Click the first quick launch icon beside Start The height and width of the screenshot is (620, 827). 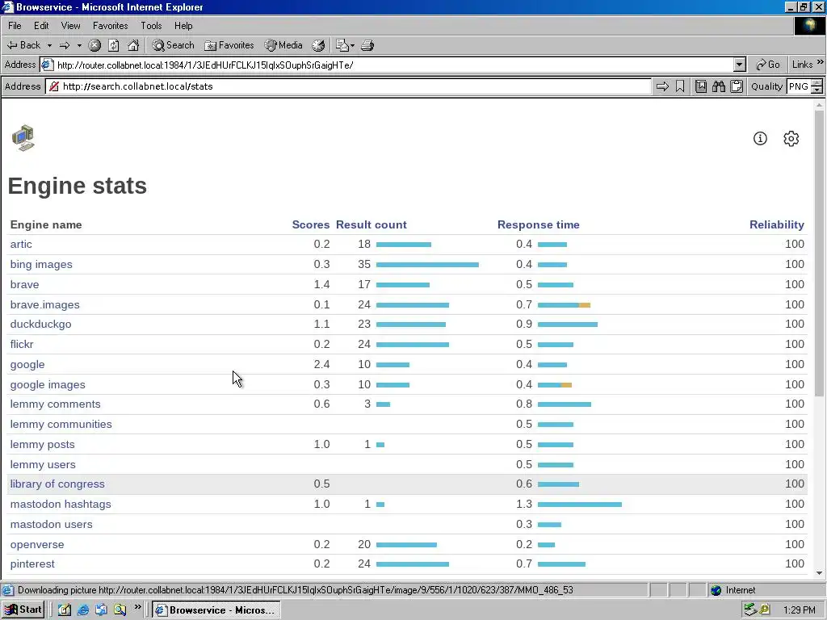click(65, 610)
